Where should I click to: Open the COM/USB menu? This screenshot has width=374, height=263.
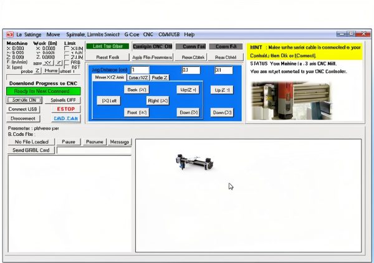coord(169,34)
